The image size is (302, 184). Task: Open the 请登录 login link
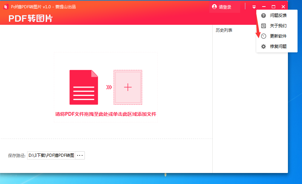click(225, 7)
